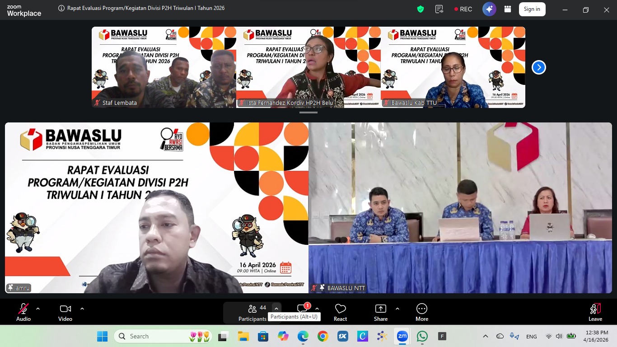Screen dimensions: 617x347
Task: Open WhatsApp from the Windows taskbar
Action: coord(422,337)
